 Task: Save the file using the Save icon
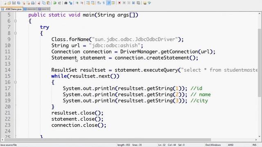14,3
